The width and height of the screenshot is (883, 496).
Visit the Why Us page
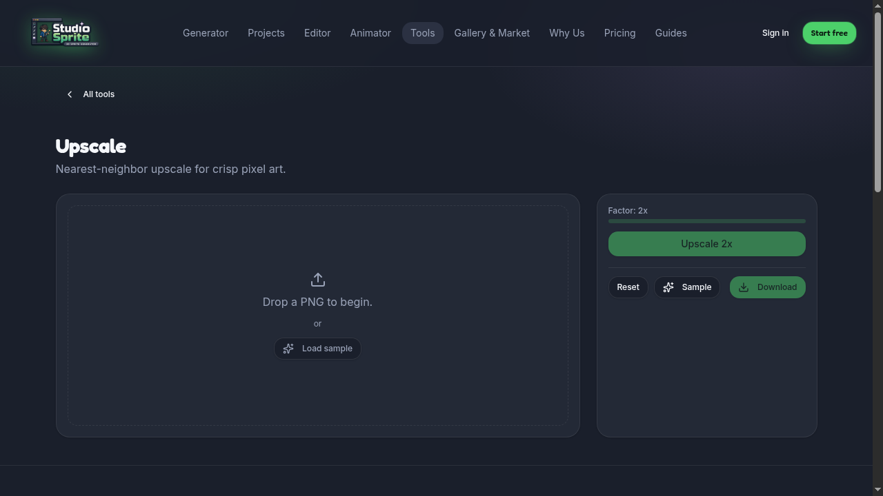tap(567, 33)
